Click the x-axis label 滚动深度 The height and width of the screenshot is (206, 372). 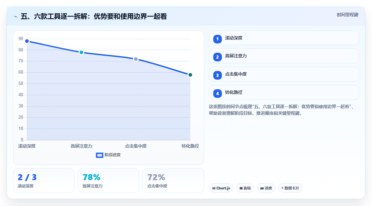click(27, 146)
